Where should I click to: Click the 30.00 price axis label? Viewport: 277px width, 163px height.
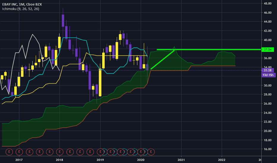coord(267,85)
